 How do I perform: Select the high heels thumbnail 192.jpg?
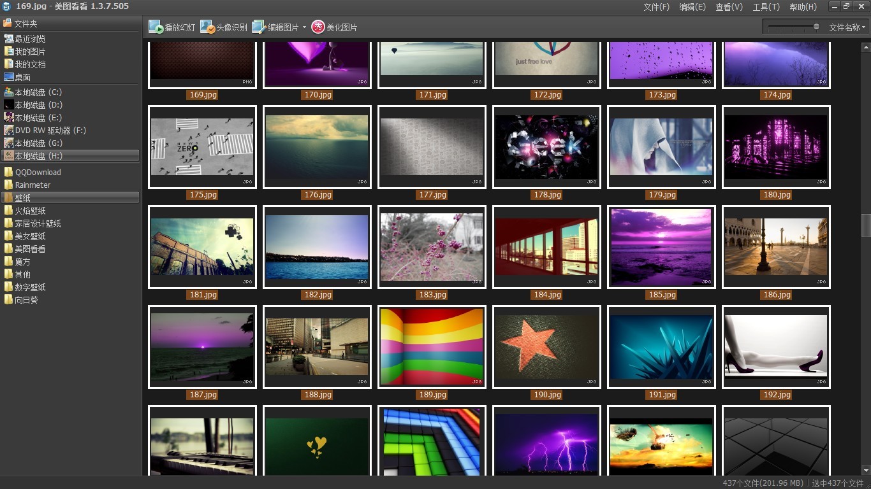tap(776, 347)
